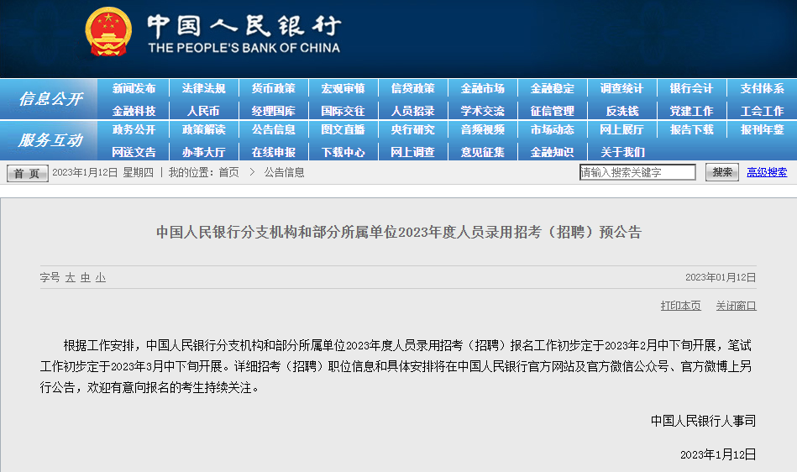Open 关于我们 page

[622, 152]
